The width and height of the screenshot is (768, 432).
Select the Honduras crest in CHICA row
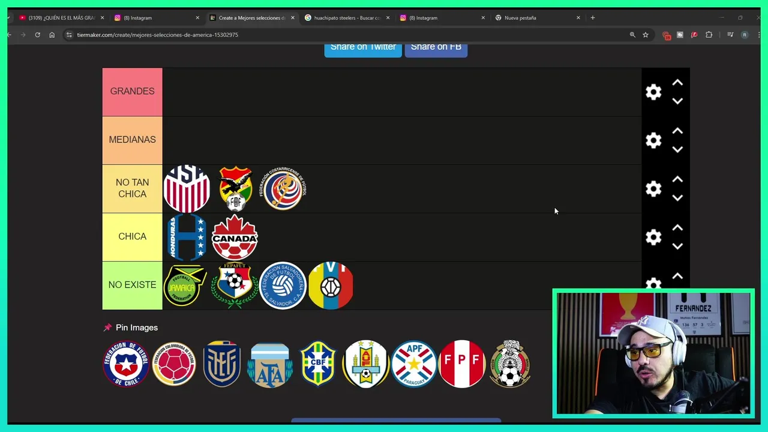(187, 237)
